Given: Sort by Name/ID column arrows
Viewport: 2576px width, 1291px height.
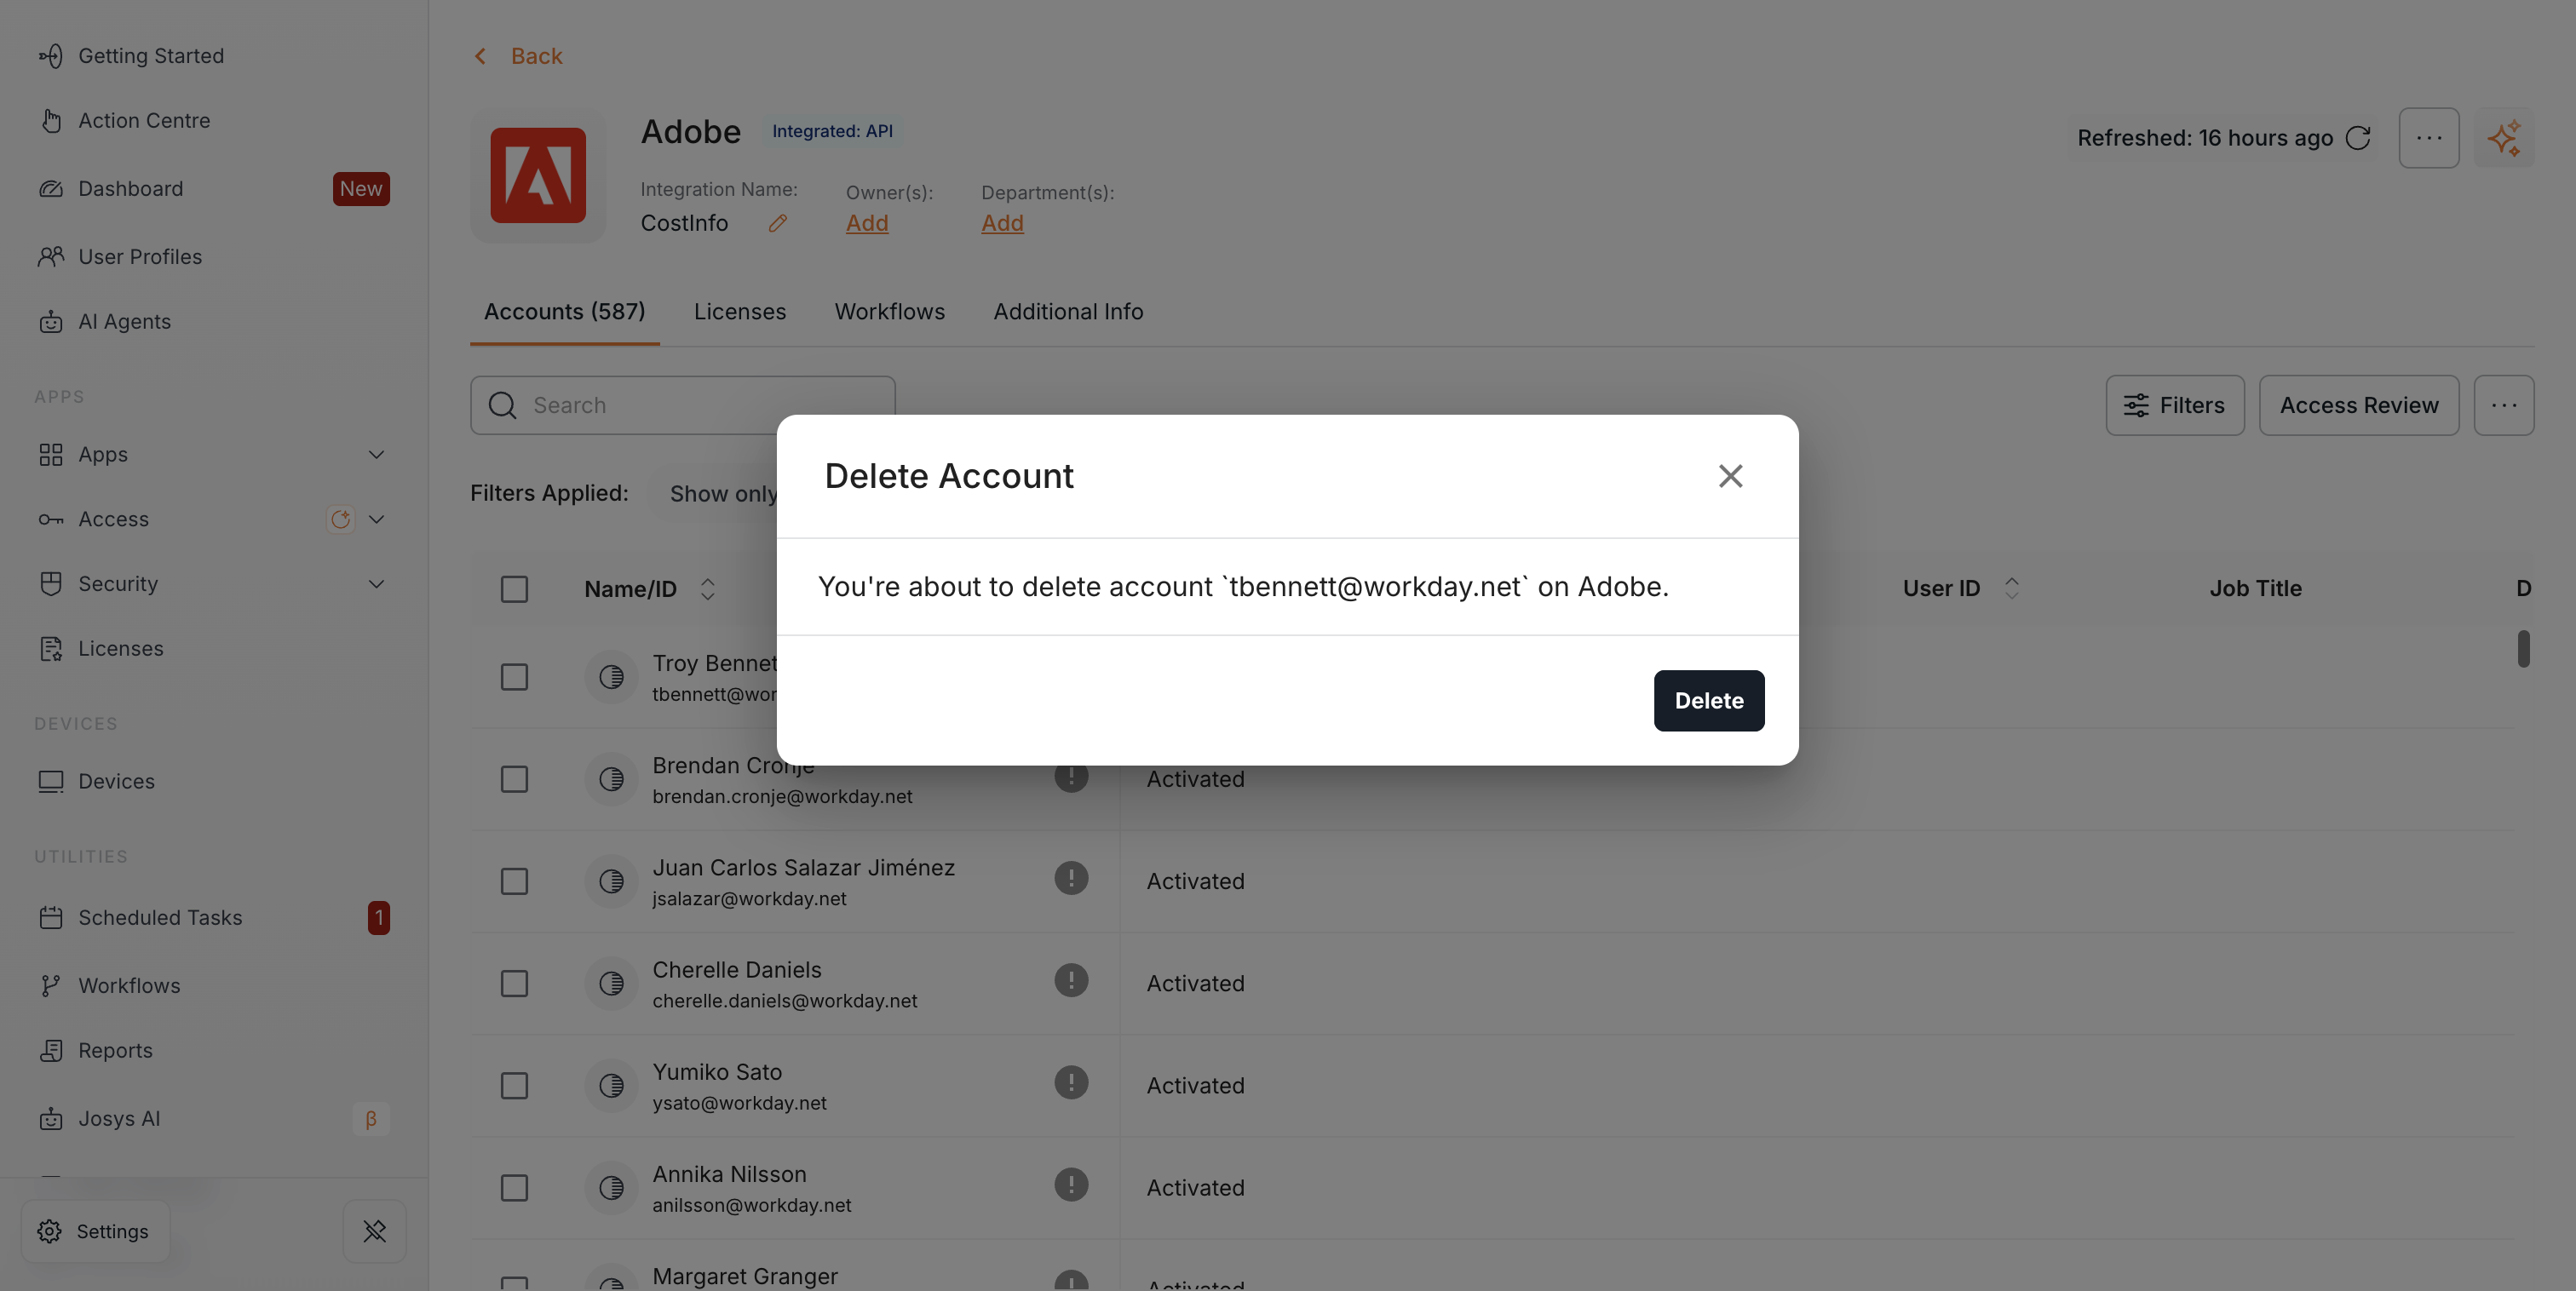Looking at the screenshot, I should [x=708, y=590].
